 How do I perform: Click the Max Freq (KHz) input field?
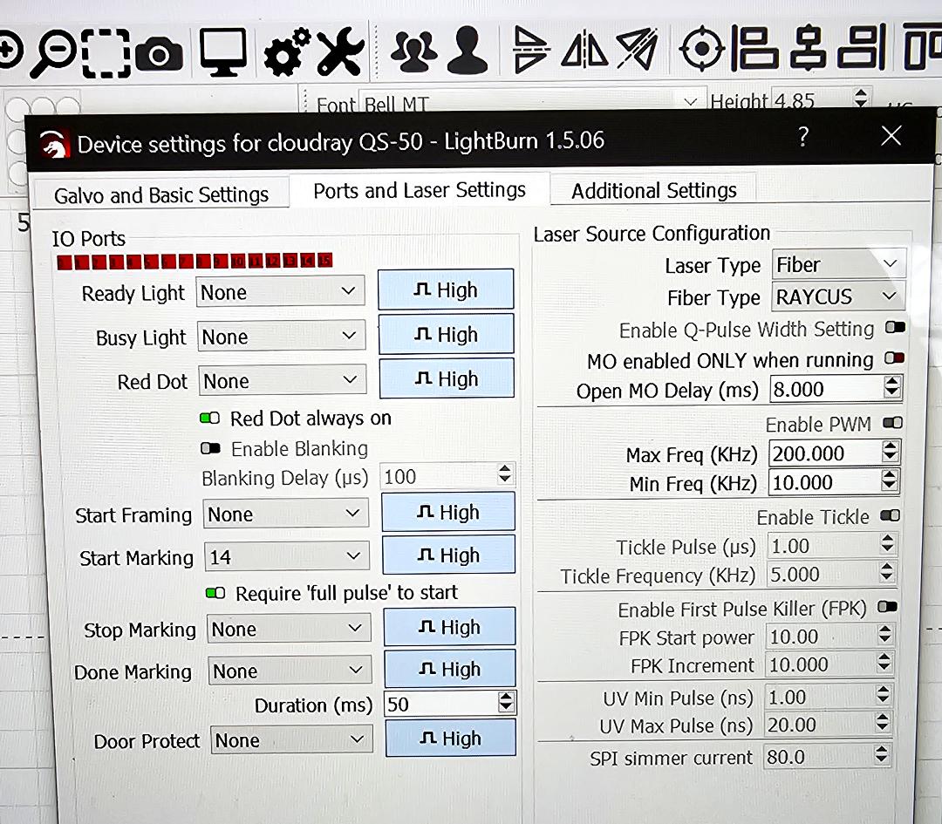(x=824, y=453)
